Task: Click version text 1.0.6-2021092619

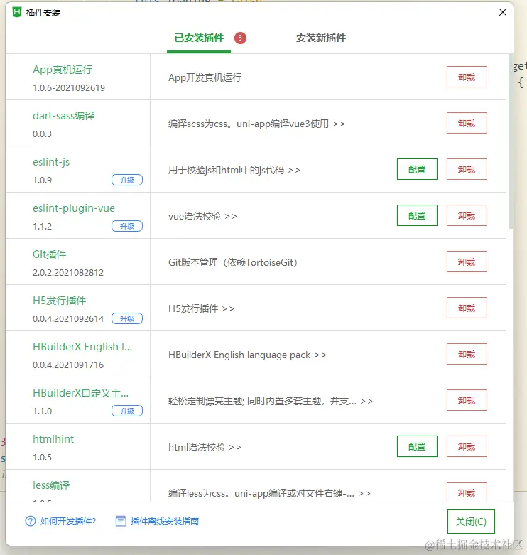Action: [x=69, y=88]
